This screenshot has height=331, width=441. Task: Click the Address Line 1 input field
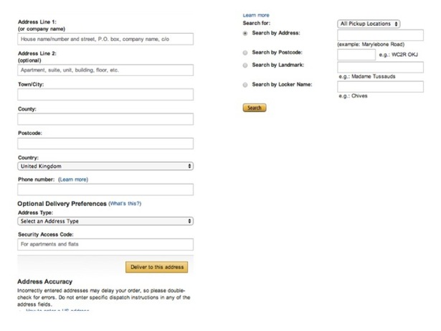coord(105,39)
